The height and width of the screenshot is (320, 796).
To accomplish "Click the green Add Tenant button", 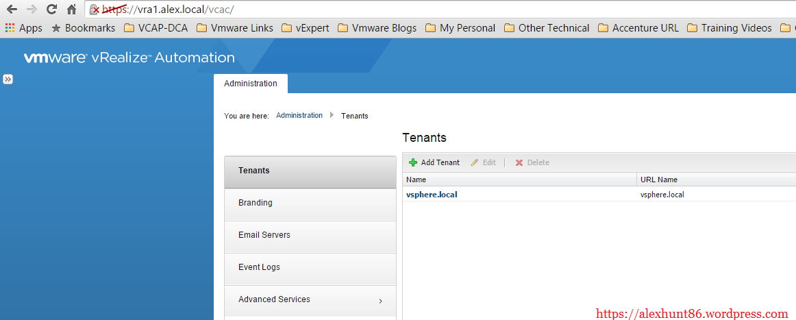I will [434, 162].
